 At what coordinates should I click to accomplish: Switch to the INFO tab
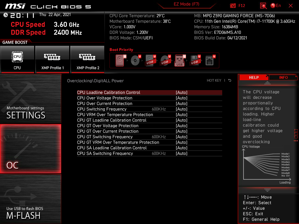coord(283,78)
